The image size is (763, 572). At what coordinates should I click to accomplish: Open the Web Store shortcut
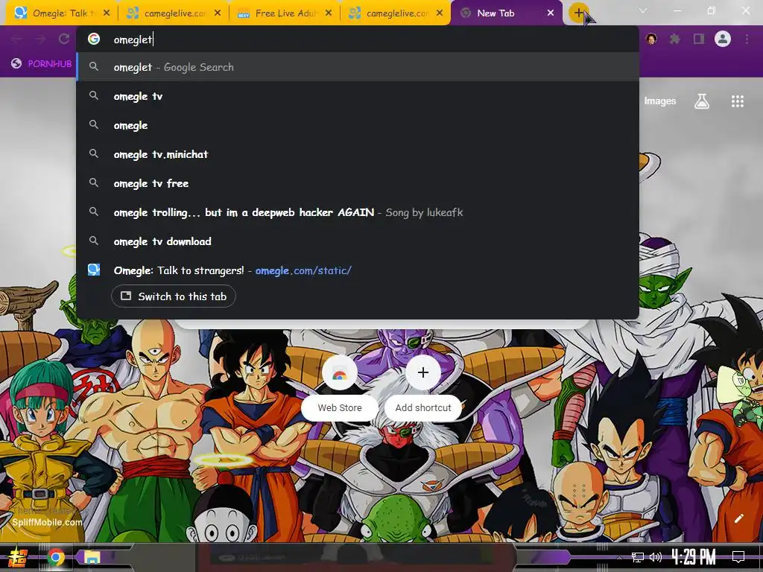click(x=340, y=387)
